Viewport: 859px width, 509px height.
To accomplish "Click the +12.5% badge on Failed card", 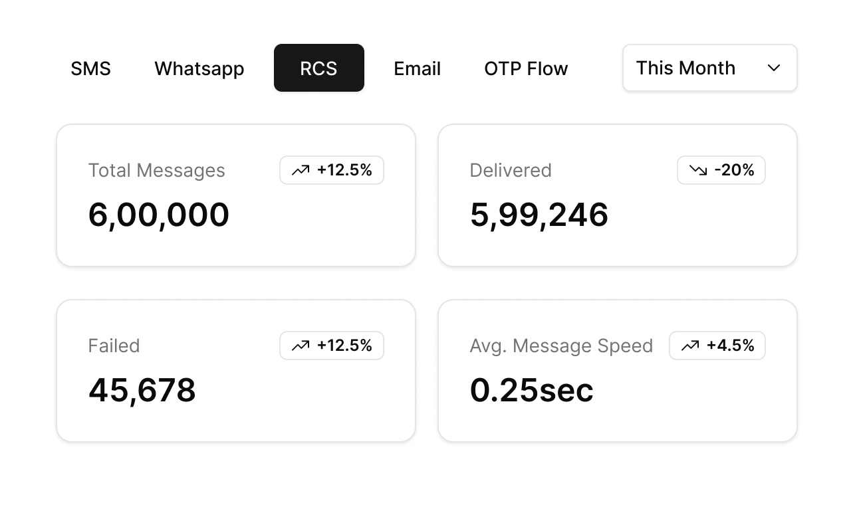I will coord(331,346).
